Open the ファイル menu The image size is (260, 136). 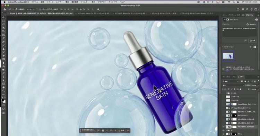pyautogui.click(x=35, y=2)
